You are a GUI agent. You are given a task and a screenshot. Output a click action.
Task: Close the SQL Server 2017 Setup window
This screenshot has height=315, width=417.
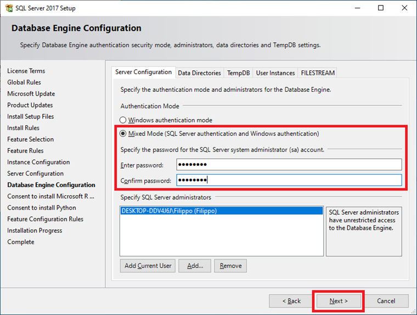tap(404, 8)
